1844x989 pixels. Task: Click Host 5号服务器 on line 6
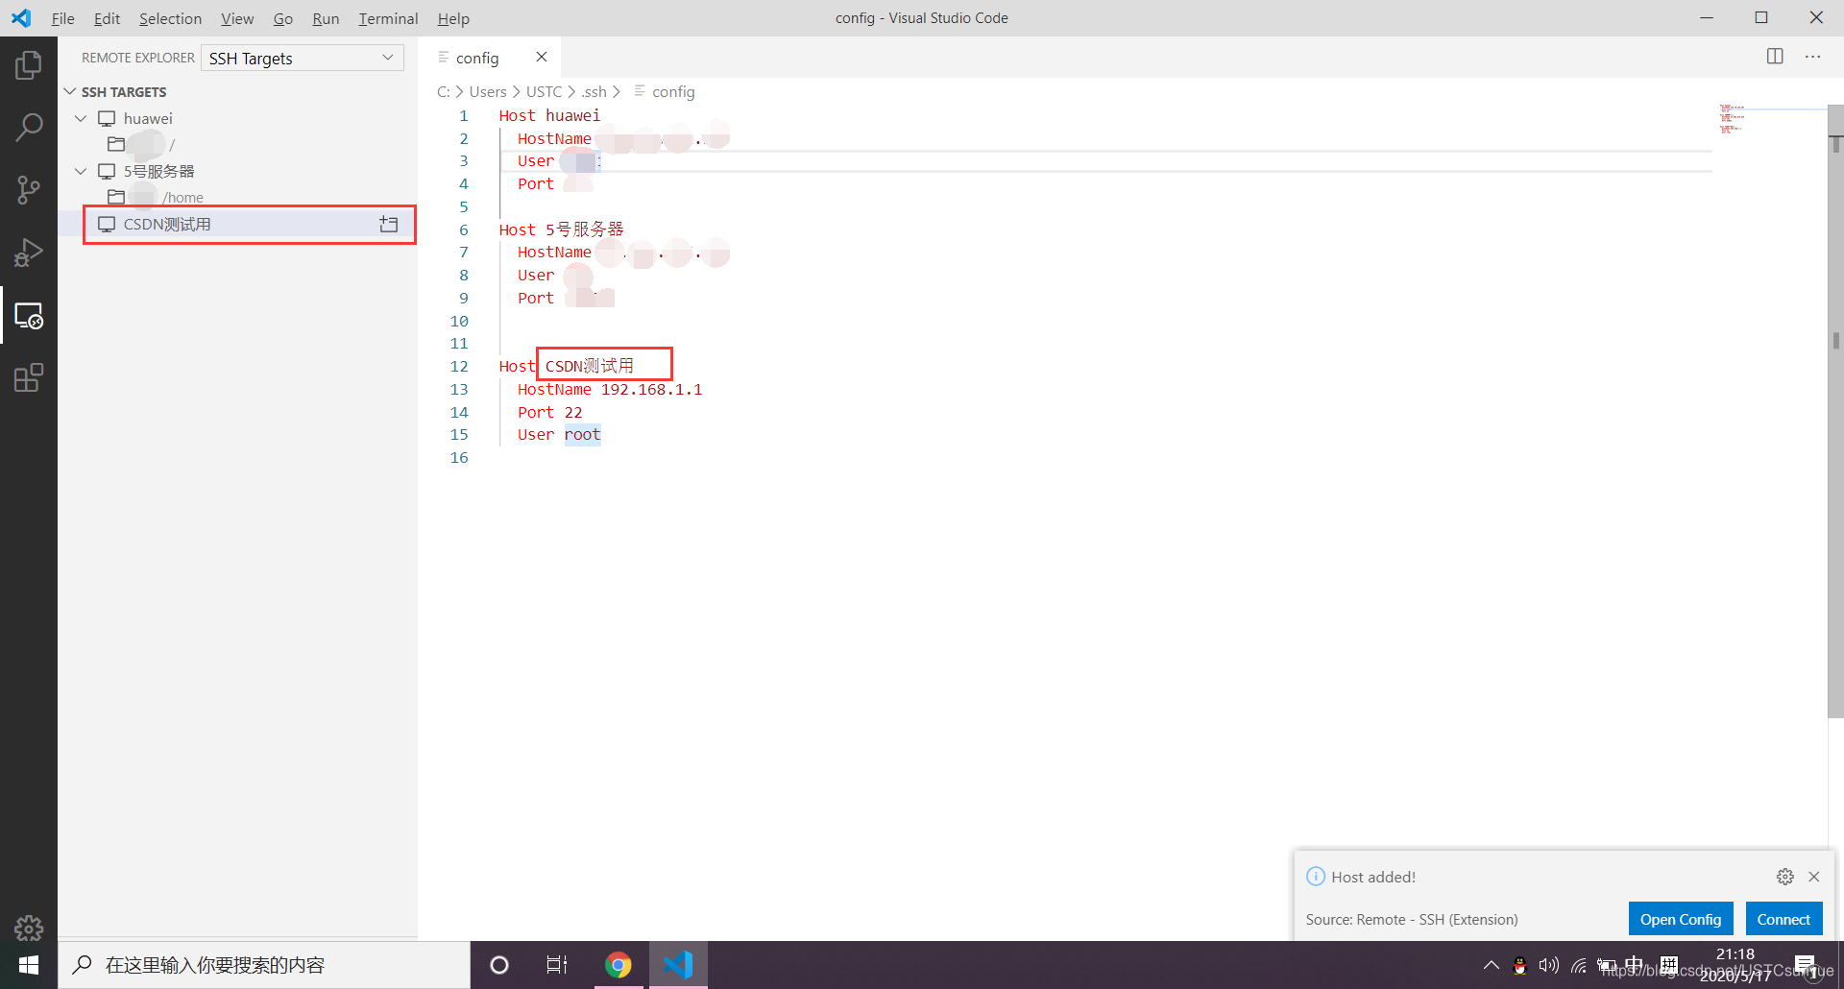pos(561,229)
